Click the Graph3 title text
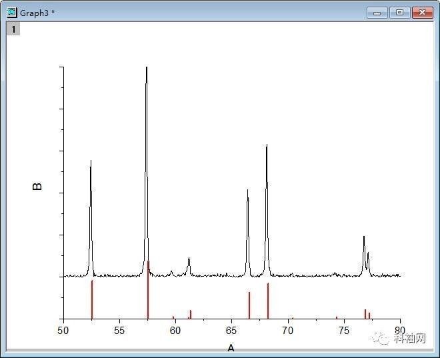 point(37,13)
